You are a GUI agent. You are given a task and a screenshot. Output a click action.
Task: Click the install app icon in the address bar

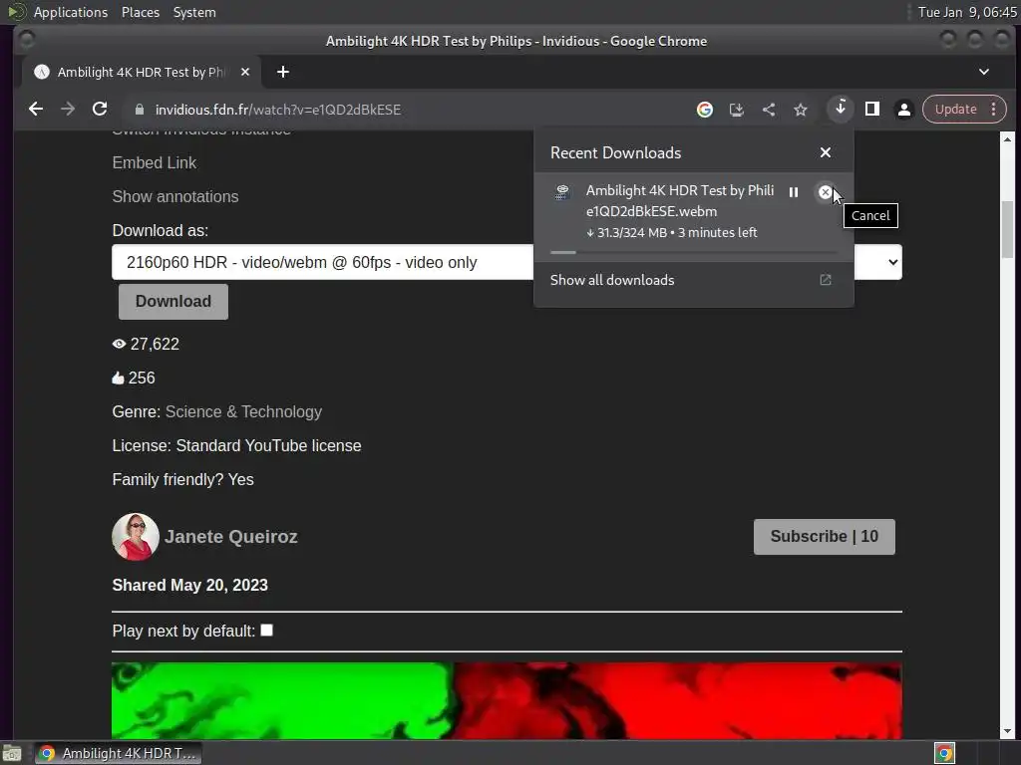[737, 110]
